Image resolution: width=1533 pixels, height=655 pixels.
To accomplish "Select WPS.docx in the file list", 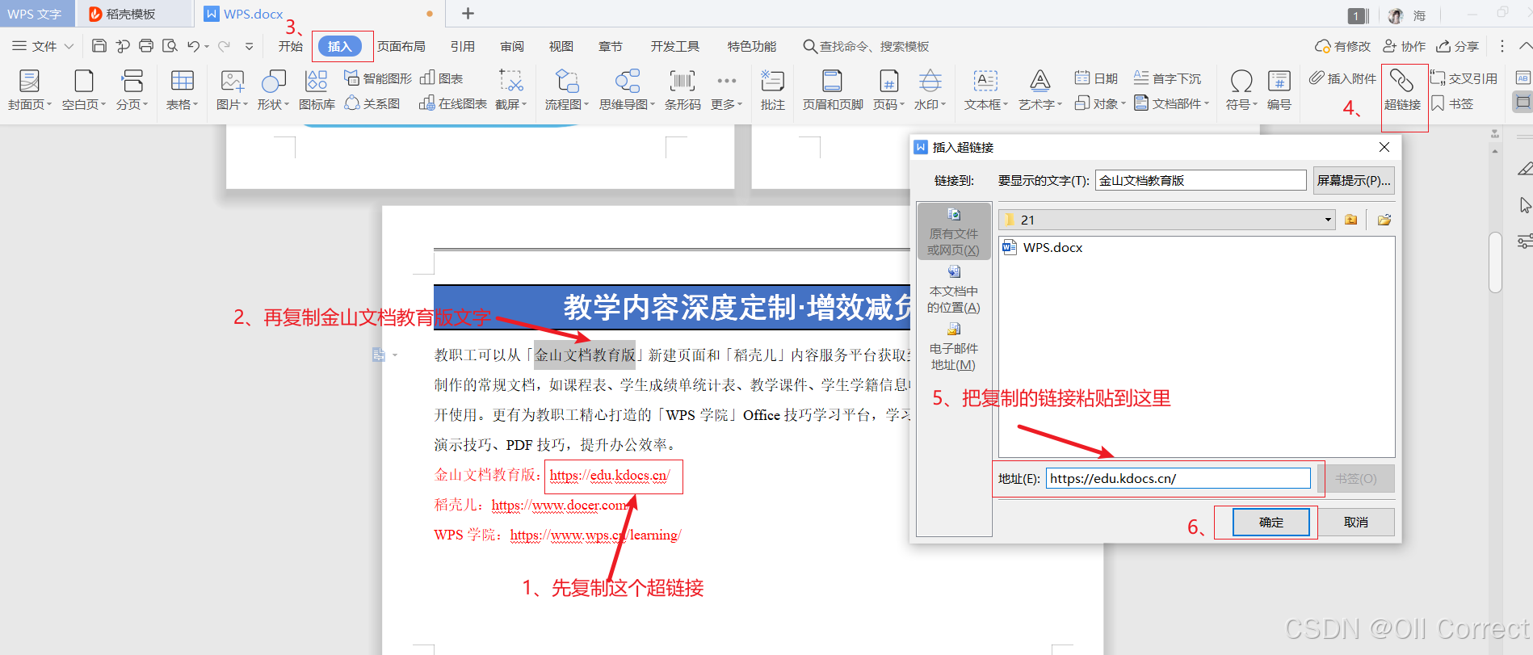I will pos(1043,247).
